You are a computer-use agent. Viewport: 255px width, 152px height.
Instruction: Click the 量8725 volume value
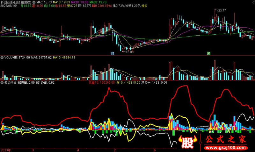[72, 6]
